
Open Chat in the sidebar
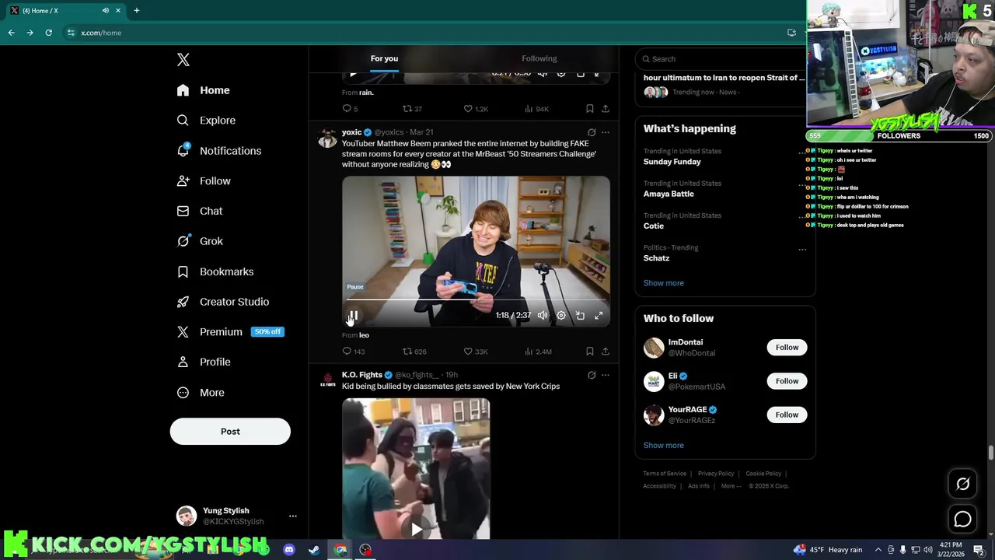click(200, 211)
